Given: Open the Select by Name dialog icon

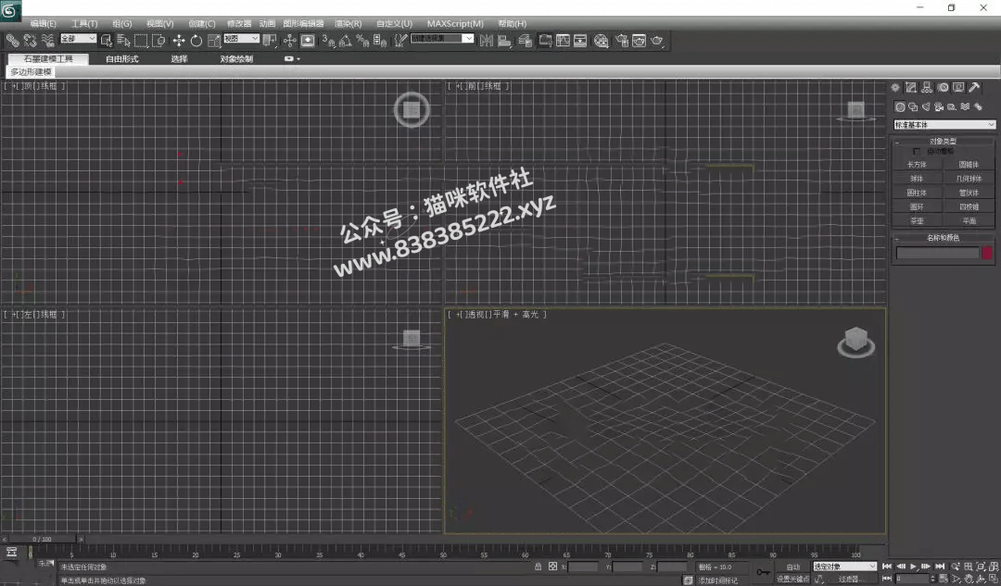Looking at the screenshot, I should tap(124, 41).
